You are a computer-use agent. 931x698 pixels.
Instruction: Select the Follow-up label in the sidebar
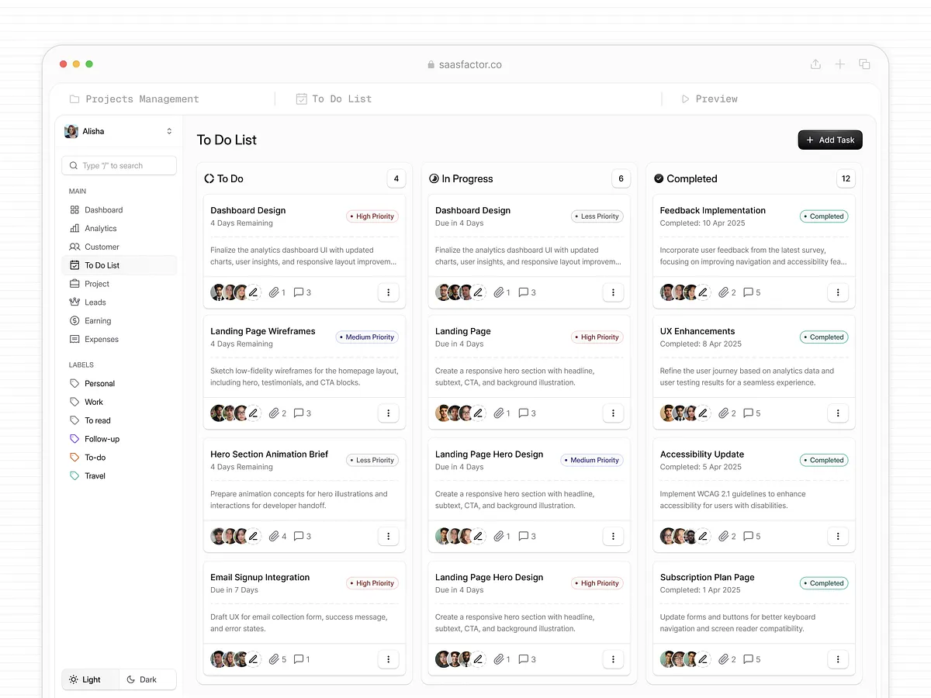click(74, 438)
